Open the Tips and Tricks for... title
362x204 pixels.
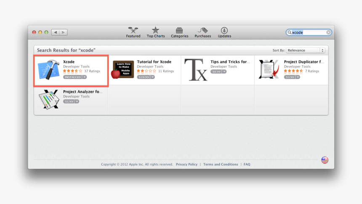230,62
